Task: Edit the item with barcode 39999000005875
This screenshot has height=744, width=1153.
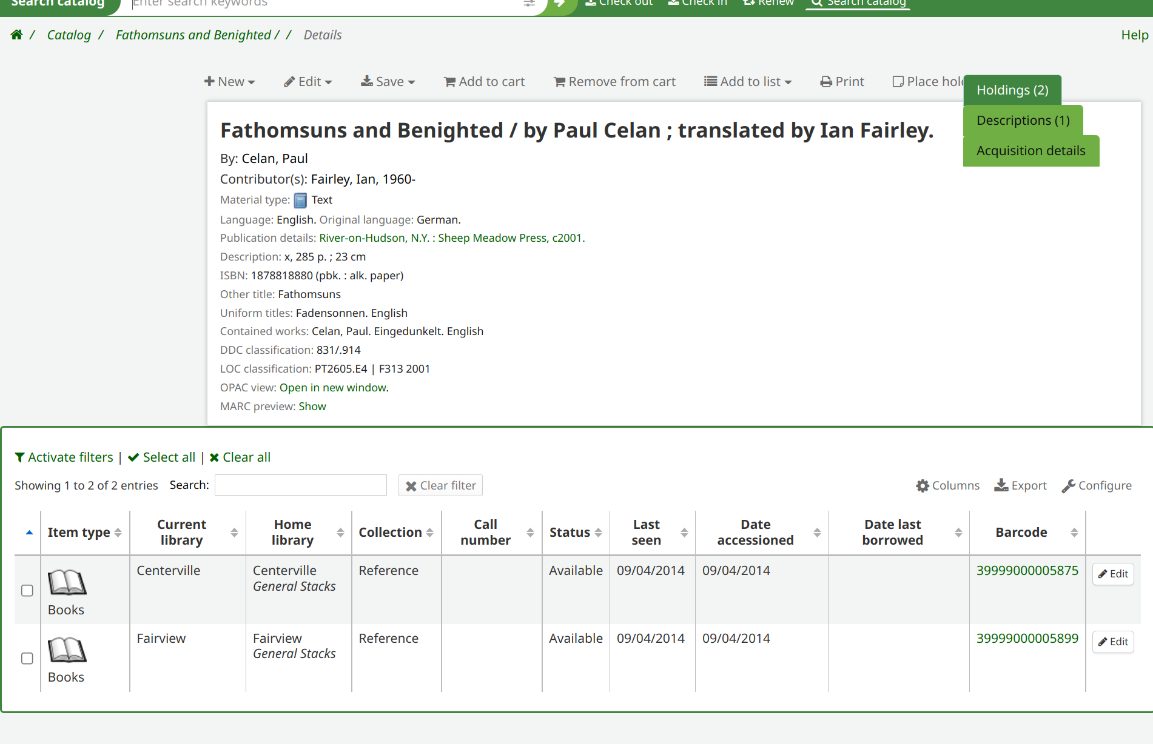Action: (x=1113, y=574)
